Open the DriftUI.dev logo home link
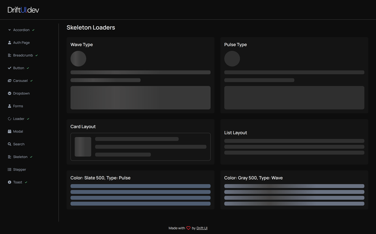Image resolution: width=376 pixels, height=234 pixels. point(23,10)
